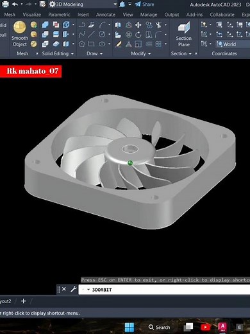Click the Smooth Object button
Image resolution: width=250 pixels, height=334 pixels.
pos(20,34)
